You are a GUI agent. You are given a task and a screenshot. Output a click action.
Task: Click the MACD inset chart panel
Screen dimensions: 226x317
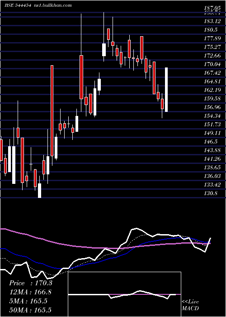[x=124, y=294]
